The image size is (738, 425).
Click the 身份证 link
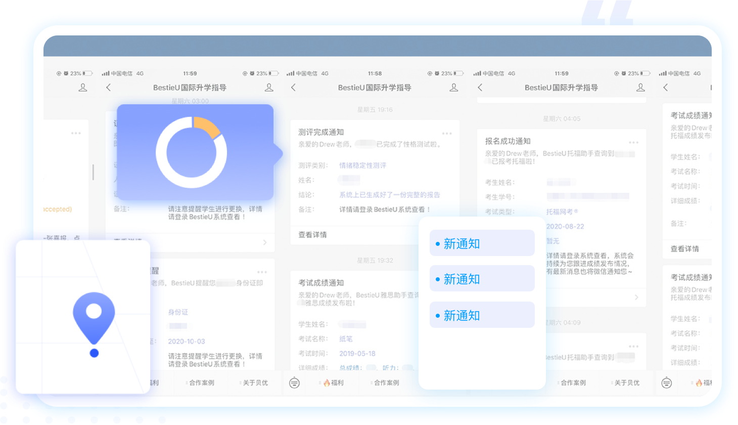tap(178, 312)
